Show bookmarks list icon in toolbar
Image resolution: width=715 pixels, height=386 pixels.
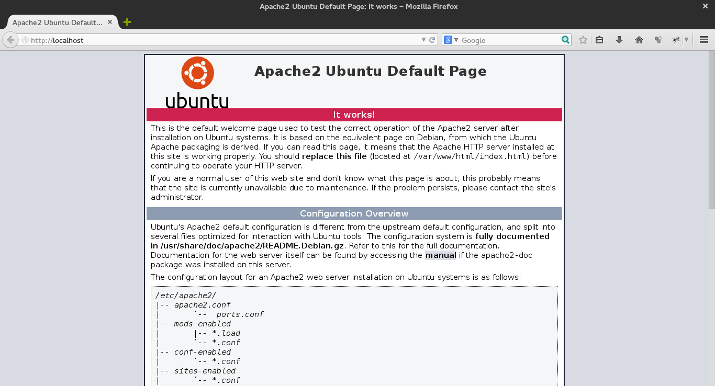(x=600, y=40)
